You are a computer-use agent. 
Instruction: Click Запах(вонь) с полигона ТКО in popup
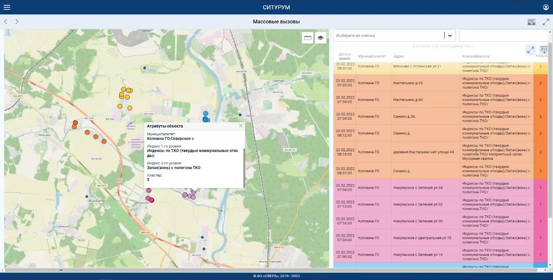point(174,168)
